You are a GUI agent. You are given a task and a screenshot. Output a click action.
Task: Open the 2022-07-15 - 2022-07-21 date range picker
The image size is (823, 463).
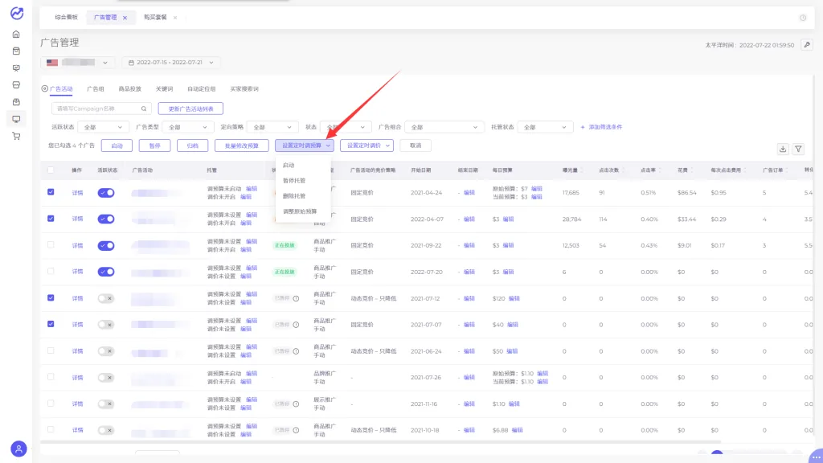[170, 63]
